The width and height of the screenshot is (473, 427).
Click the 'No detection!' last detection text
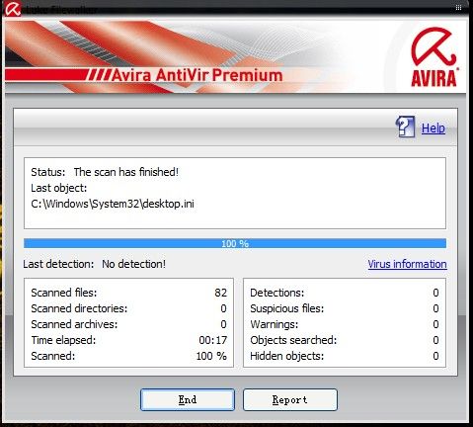[133, 264]
